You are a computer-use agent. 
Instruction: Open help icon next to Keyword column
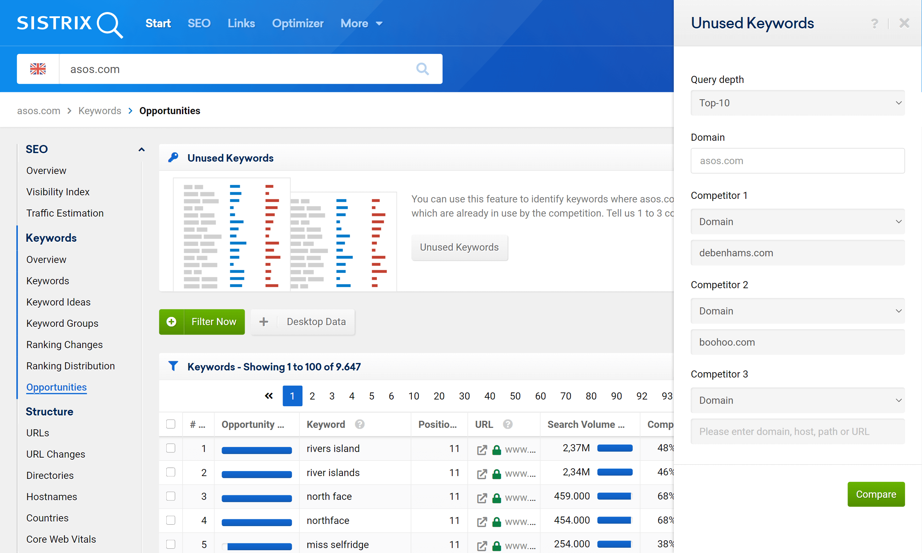coord(359,424)
